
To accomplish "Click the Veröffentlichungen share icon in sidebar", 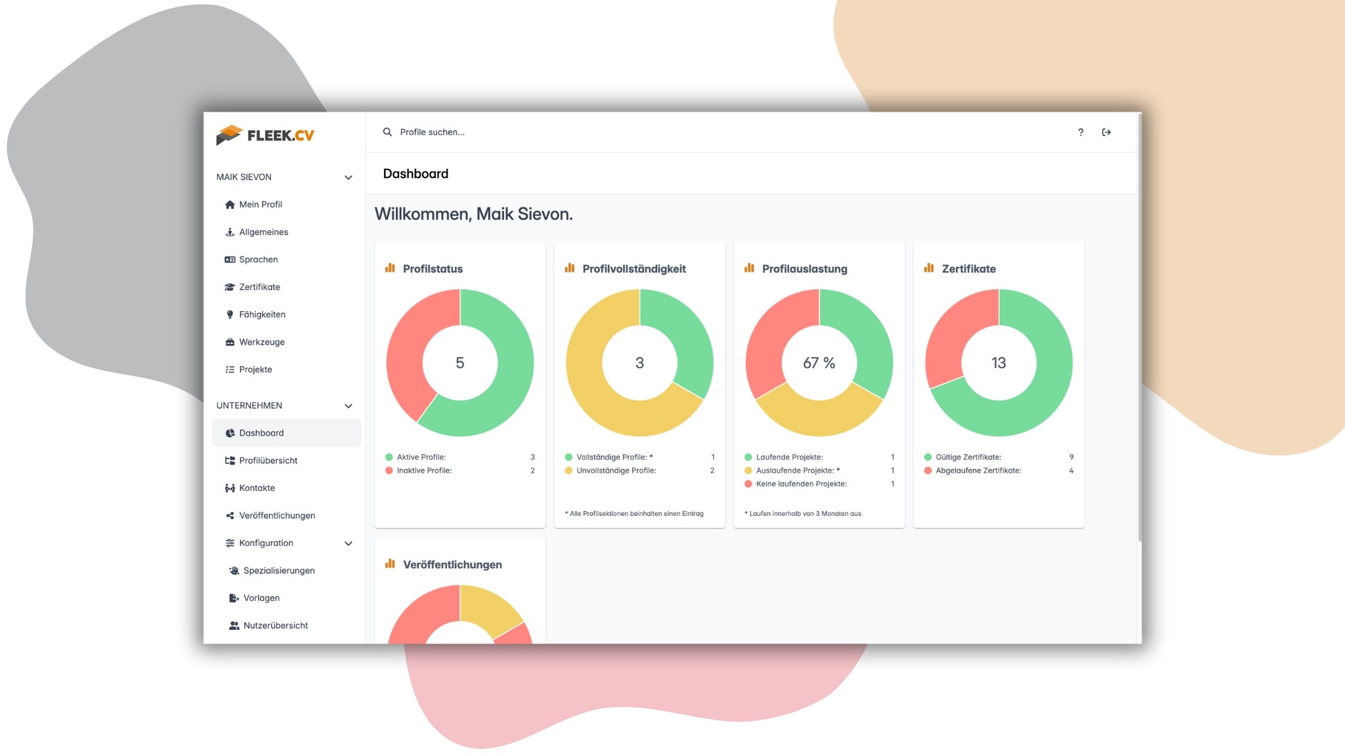I will [230, 515].
